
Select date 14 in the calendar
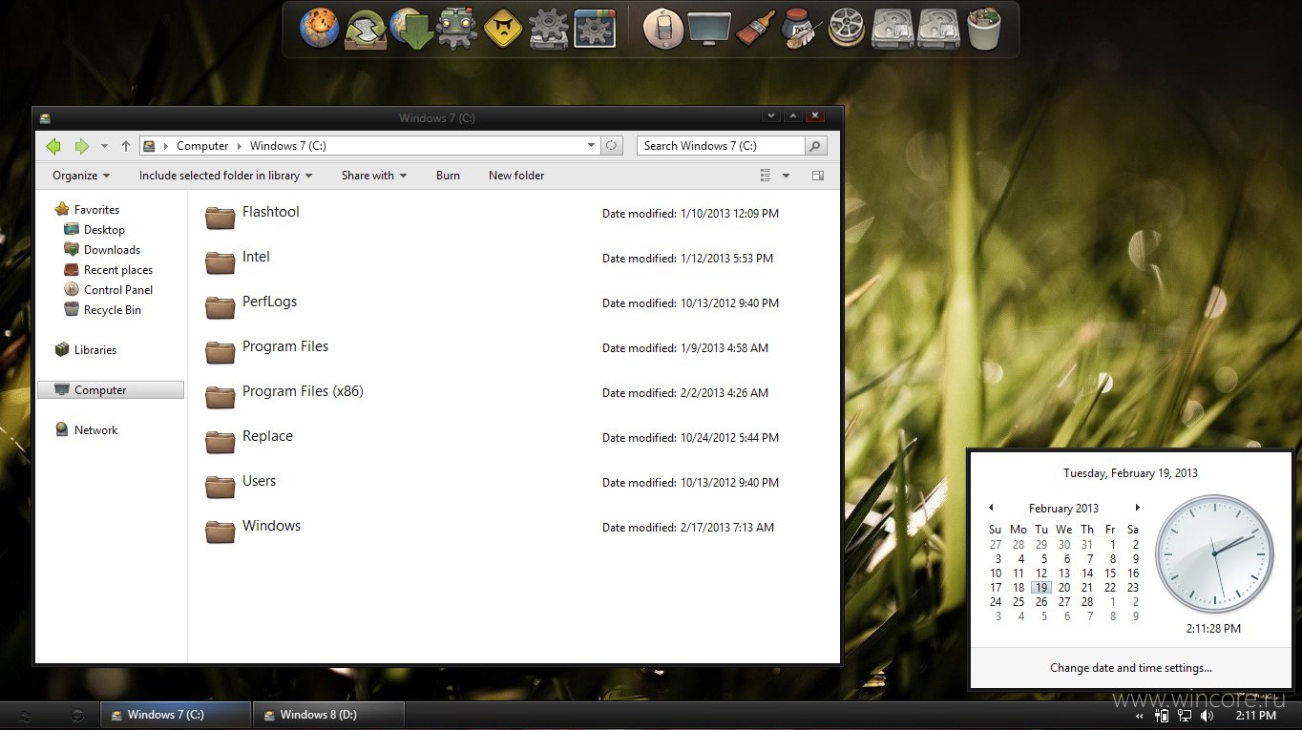click(1087, 574)
